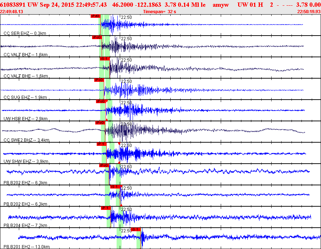Click the iP 1 pick flag on SHW EHZ trace
The height and width of the screenshot is (249, 321).
(x=102, y=144)
